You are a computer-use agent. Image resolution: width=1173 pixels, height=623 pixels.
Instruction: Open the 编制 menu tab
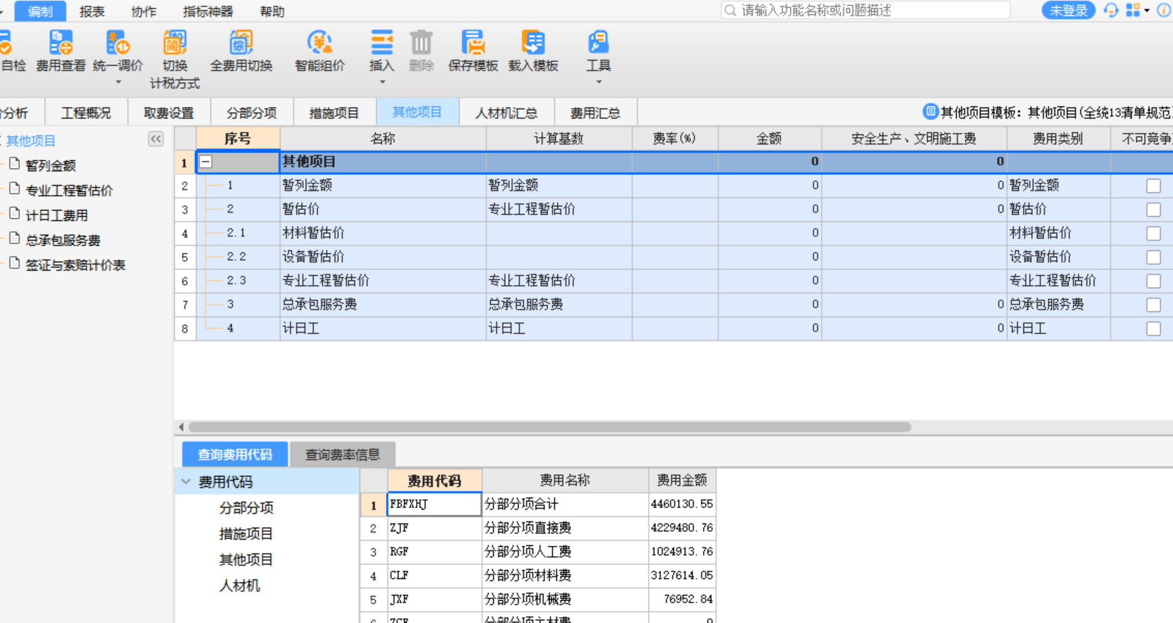point(40,11)
